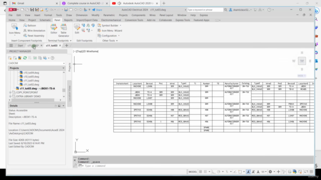The height and width of the screenshot is (180, 321).
Task: Switch to the Start drawing tab
Action: [x=20, y=45]
